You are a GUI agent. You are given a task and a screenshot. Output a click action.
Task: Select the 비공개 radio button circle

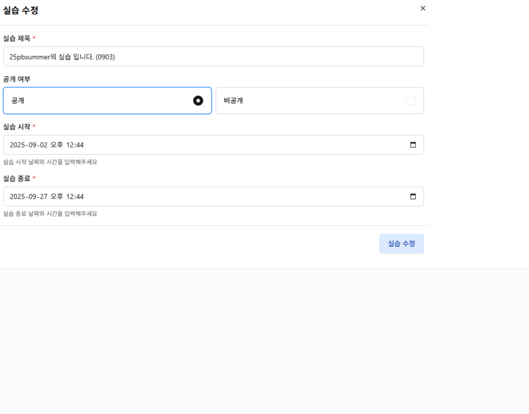click(x=410, y=101)
